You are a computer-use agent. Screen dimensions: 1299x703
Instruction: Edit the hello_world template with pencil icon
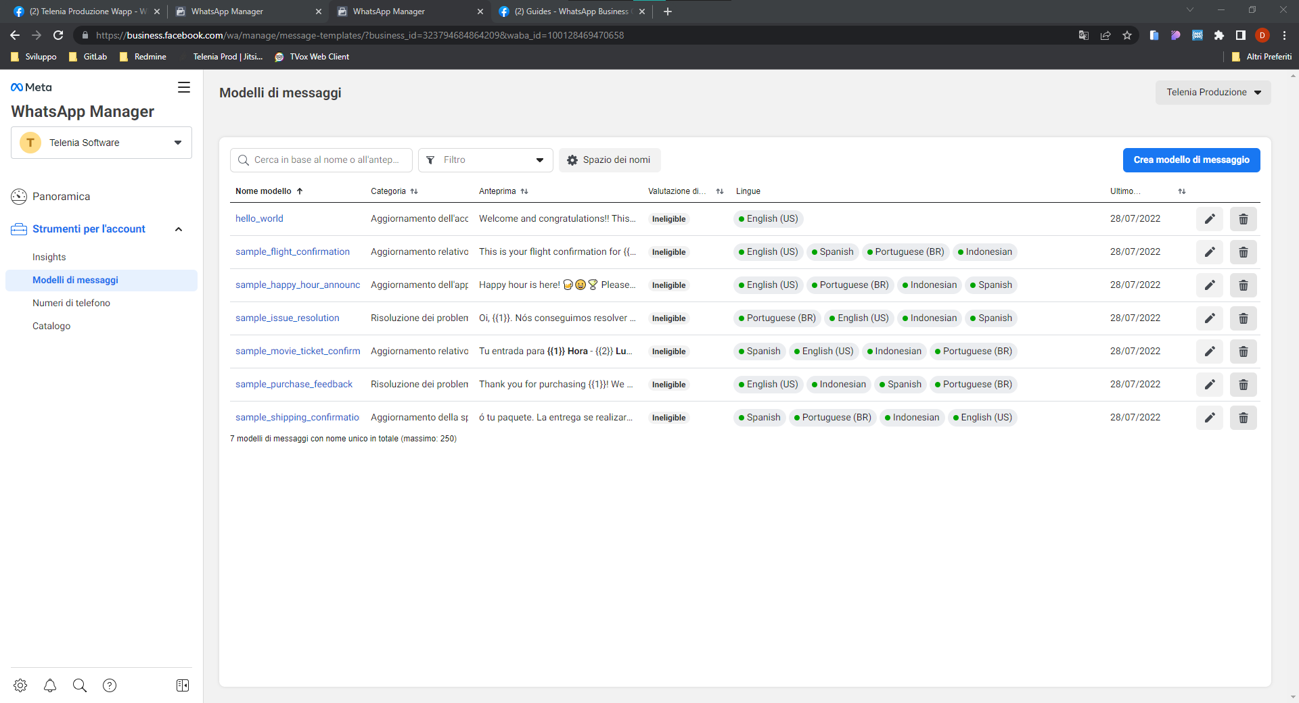[x=1210, y=219]
